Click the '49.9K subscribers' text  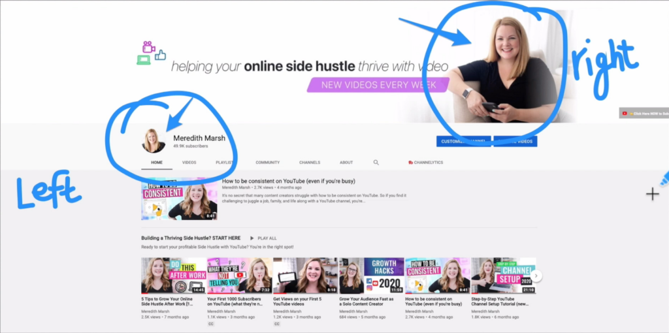[190, 146]
